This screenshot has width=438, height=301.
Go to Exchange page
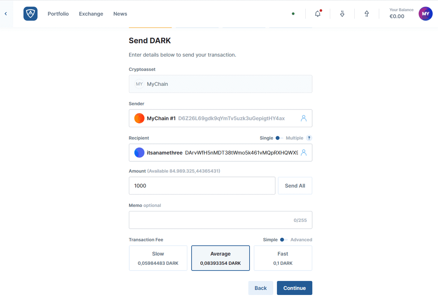tap(91, 14)
